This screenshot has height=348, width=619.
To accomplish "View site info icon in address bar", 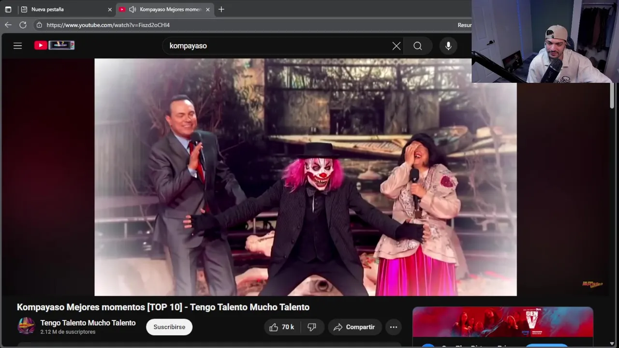I will tap(39, 25).
